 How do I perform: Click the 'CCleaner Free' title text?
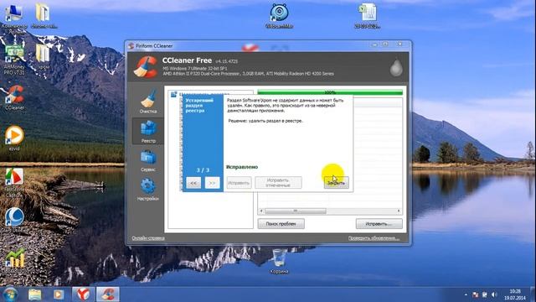point(187,60)
